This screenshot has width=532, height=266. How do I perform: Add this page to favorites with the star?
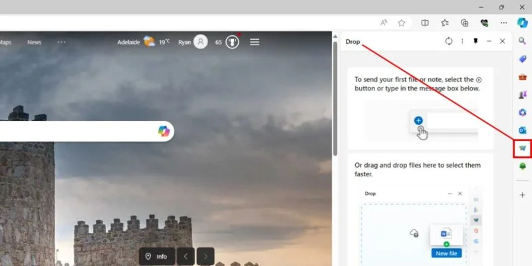pyautogui.click(x=402, y=23)
